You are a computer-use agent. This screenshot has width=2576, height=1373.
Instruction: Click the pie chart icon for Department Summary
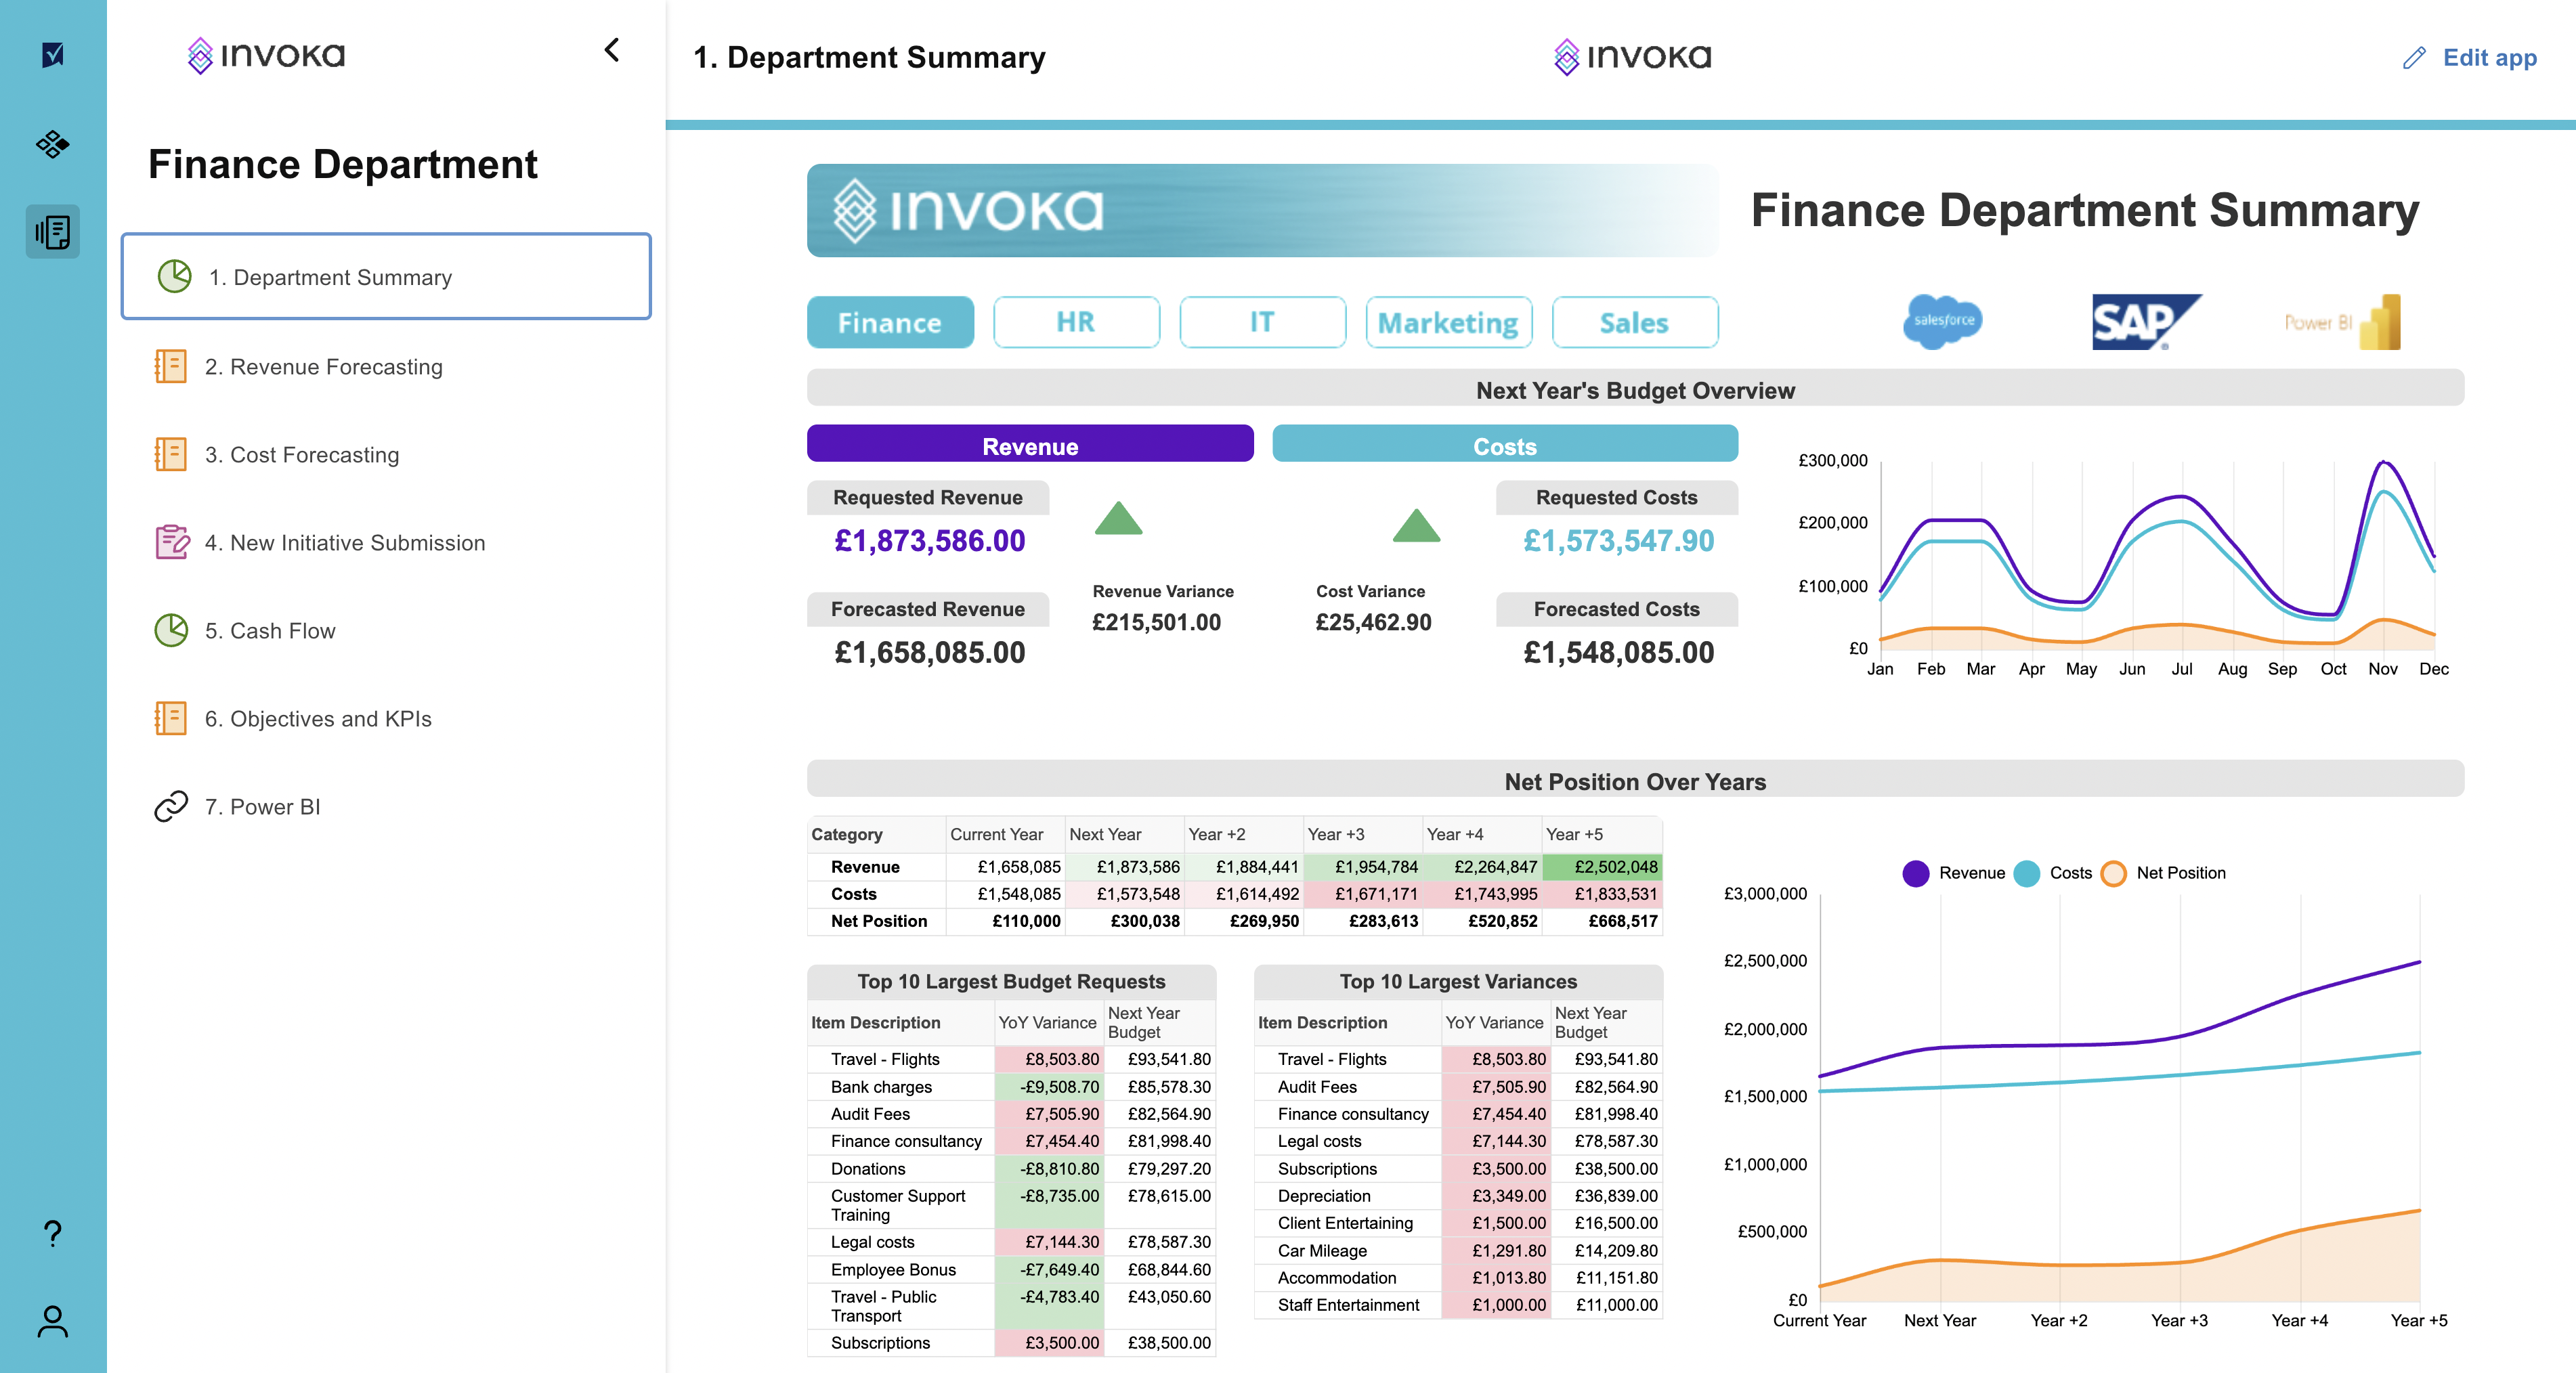[175, 277]
